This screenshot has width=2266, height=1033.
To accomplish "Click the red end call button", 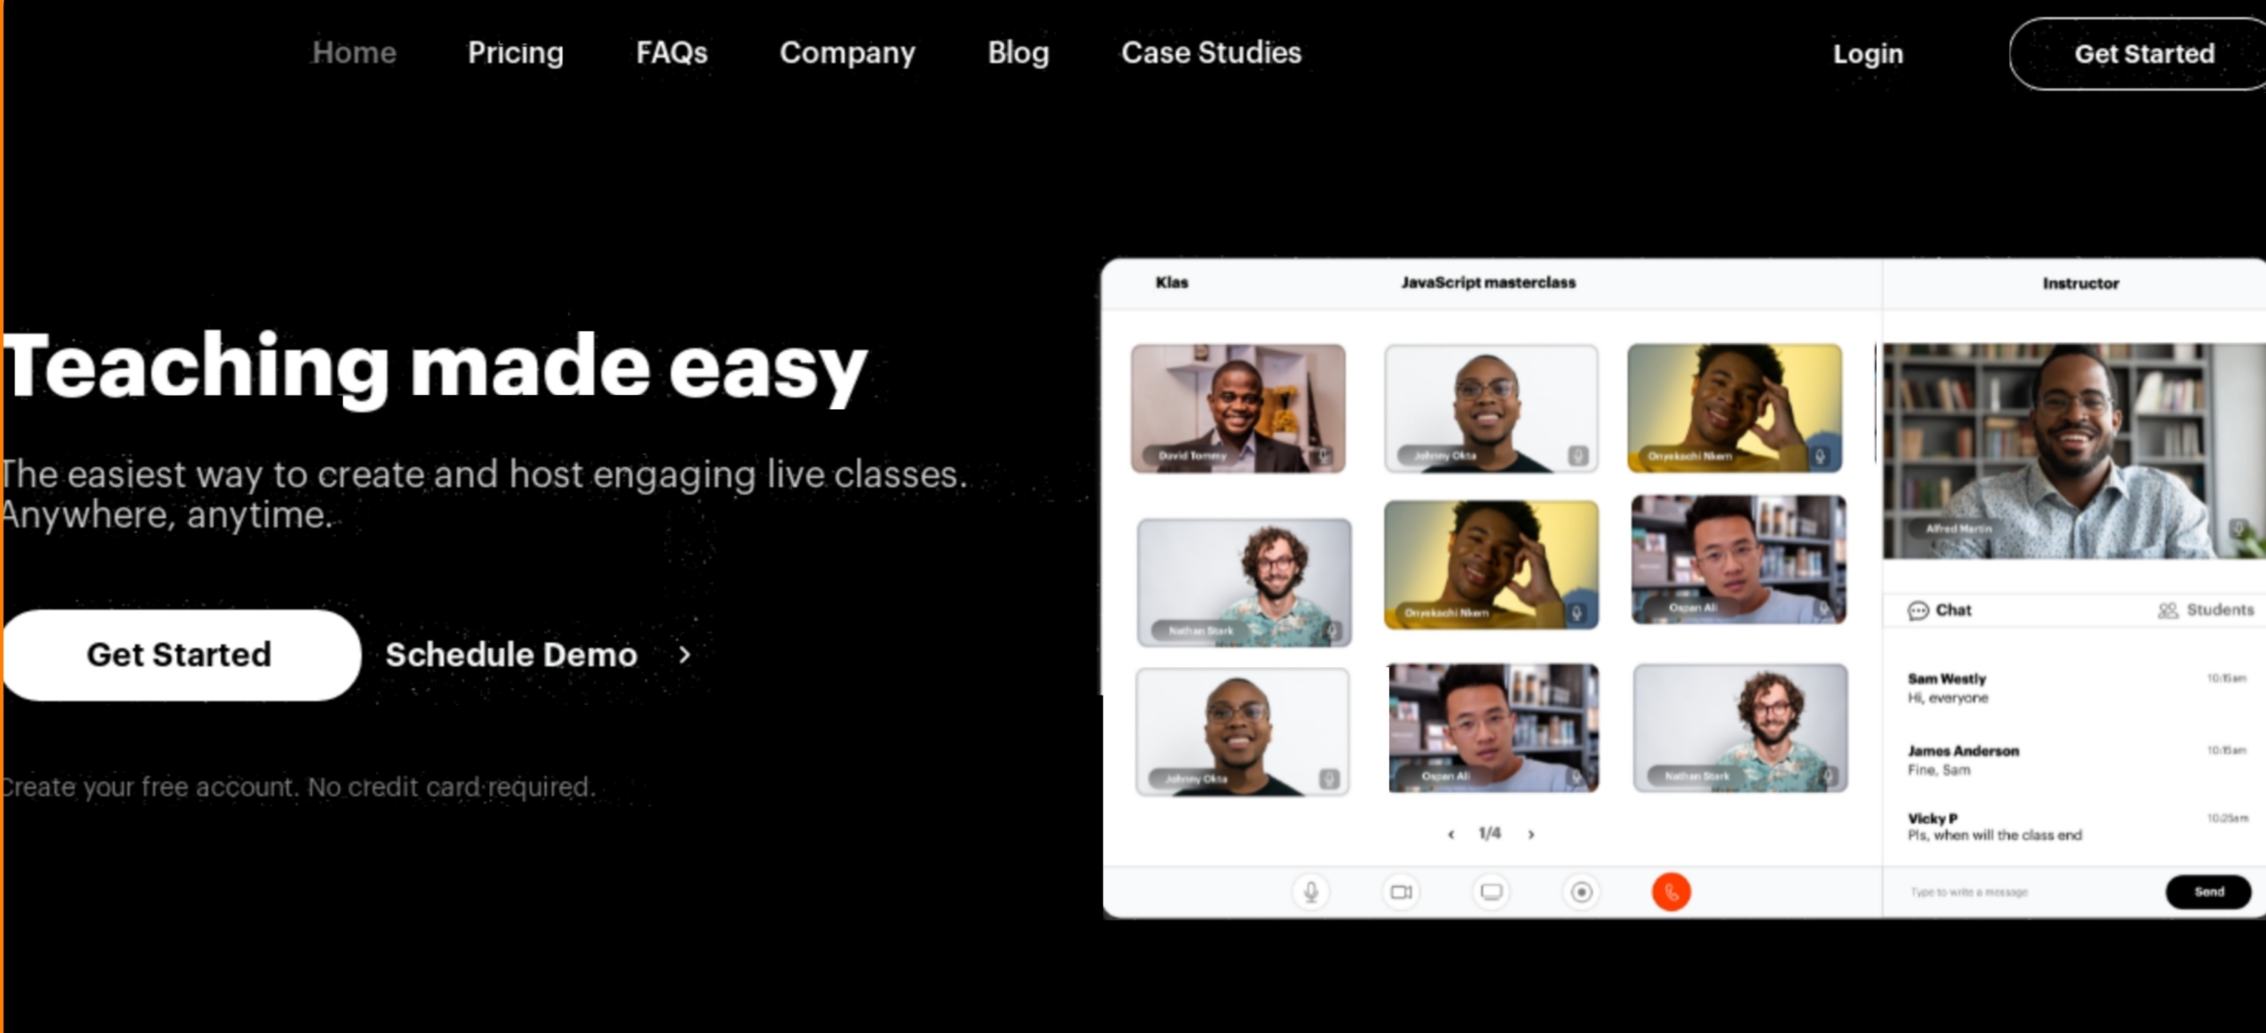I will click(1672, 891).
